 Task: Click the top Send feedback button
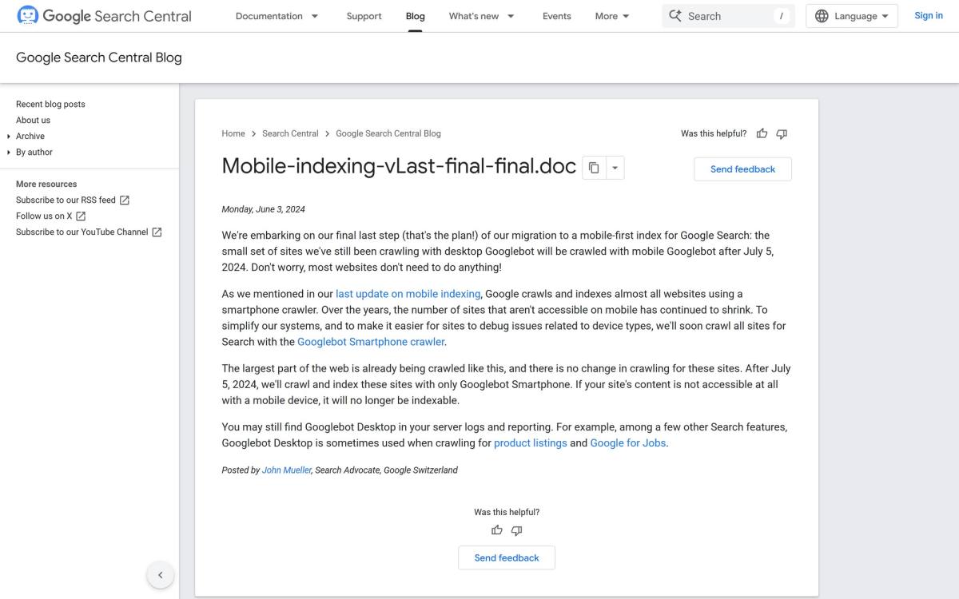coord(742,169)
